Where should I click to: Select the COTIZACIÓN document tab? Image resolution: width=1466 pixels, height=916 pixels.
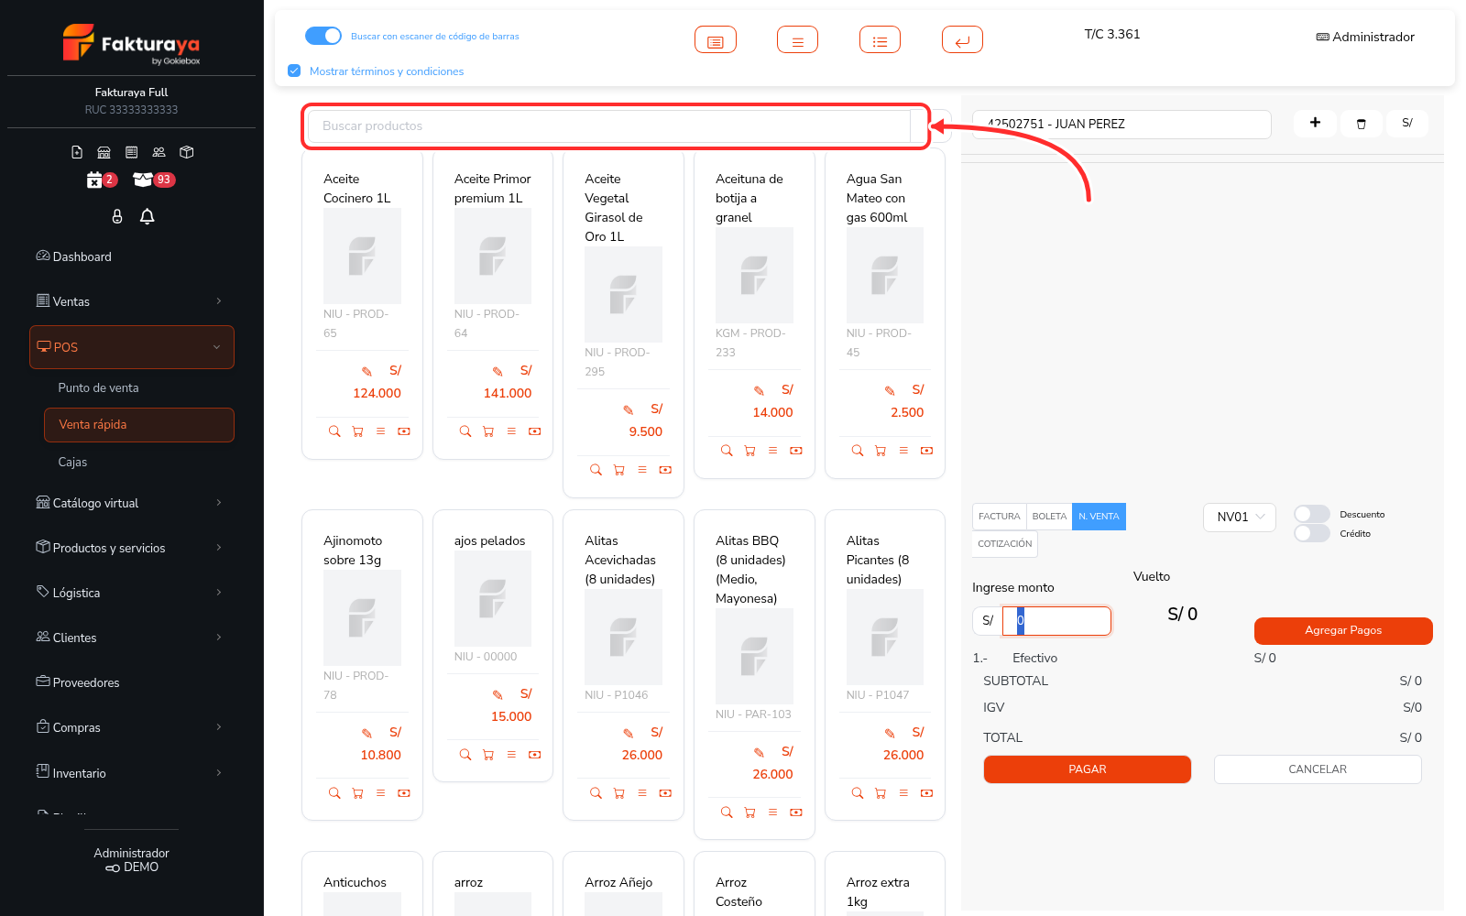pos(1005,544)
